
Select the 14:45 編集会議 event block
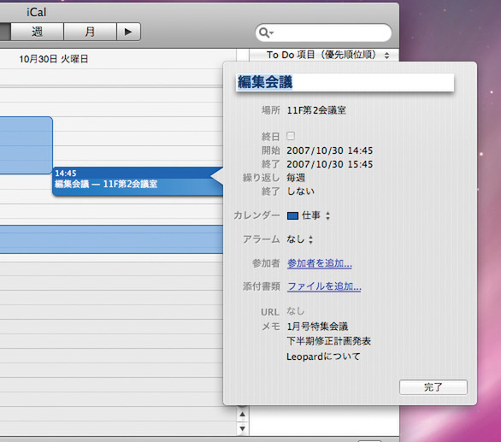[138, 181]
